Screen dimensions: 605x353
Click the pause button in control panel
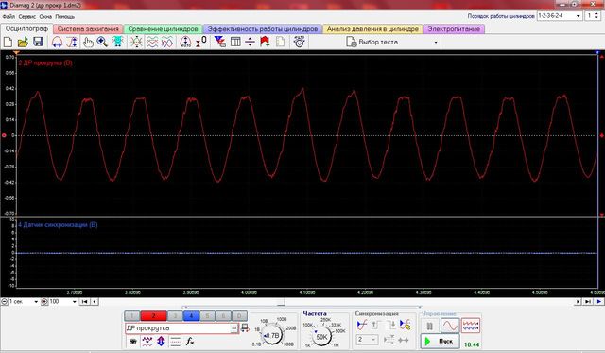[x=429, y=326]
